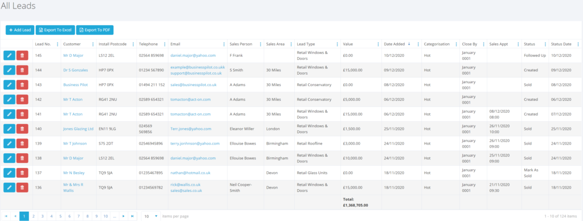
Task: Edit lead 141 with pencil icon
Action: (9, 114)
